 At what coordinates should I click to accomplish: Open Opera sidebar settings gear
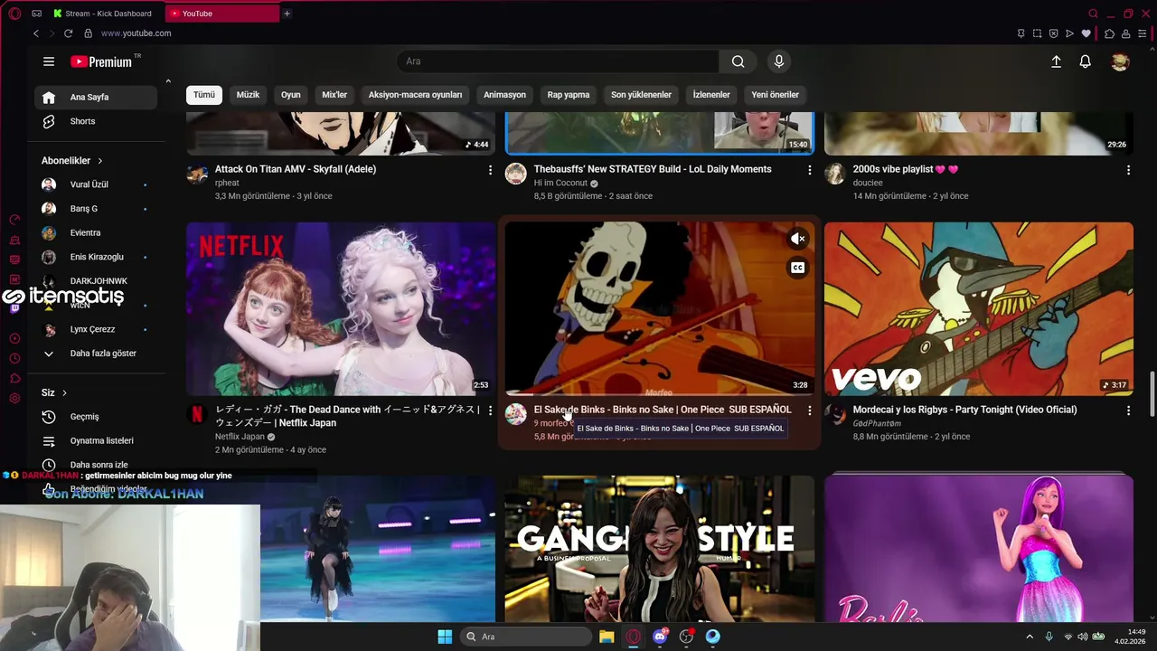14,399
